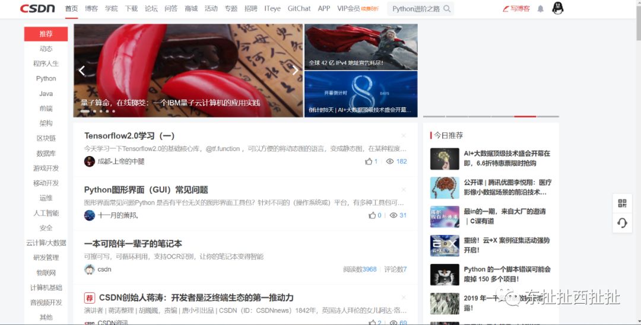The image size is (641, 325).
Task: Click 阅读数3968 on notebook article
Action: [x=360, y=269]
